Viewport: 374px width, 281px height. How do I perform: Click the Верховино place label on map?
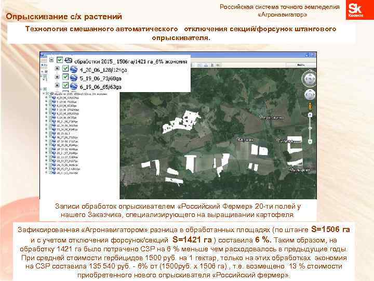(x=272, y=118)
